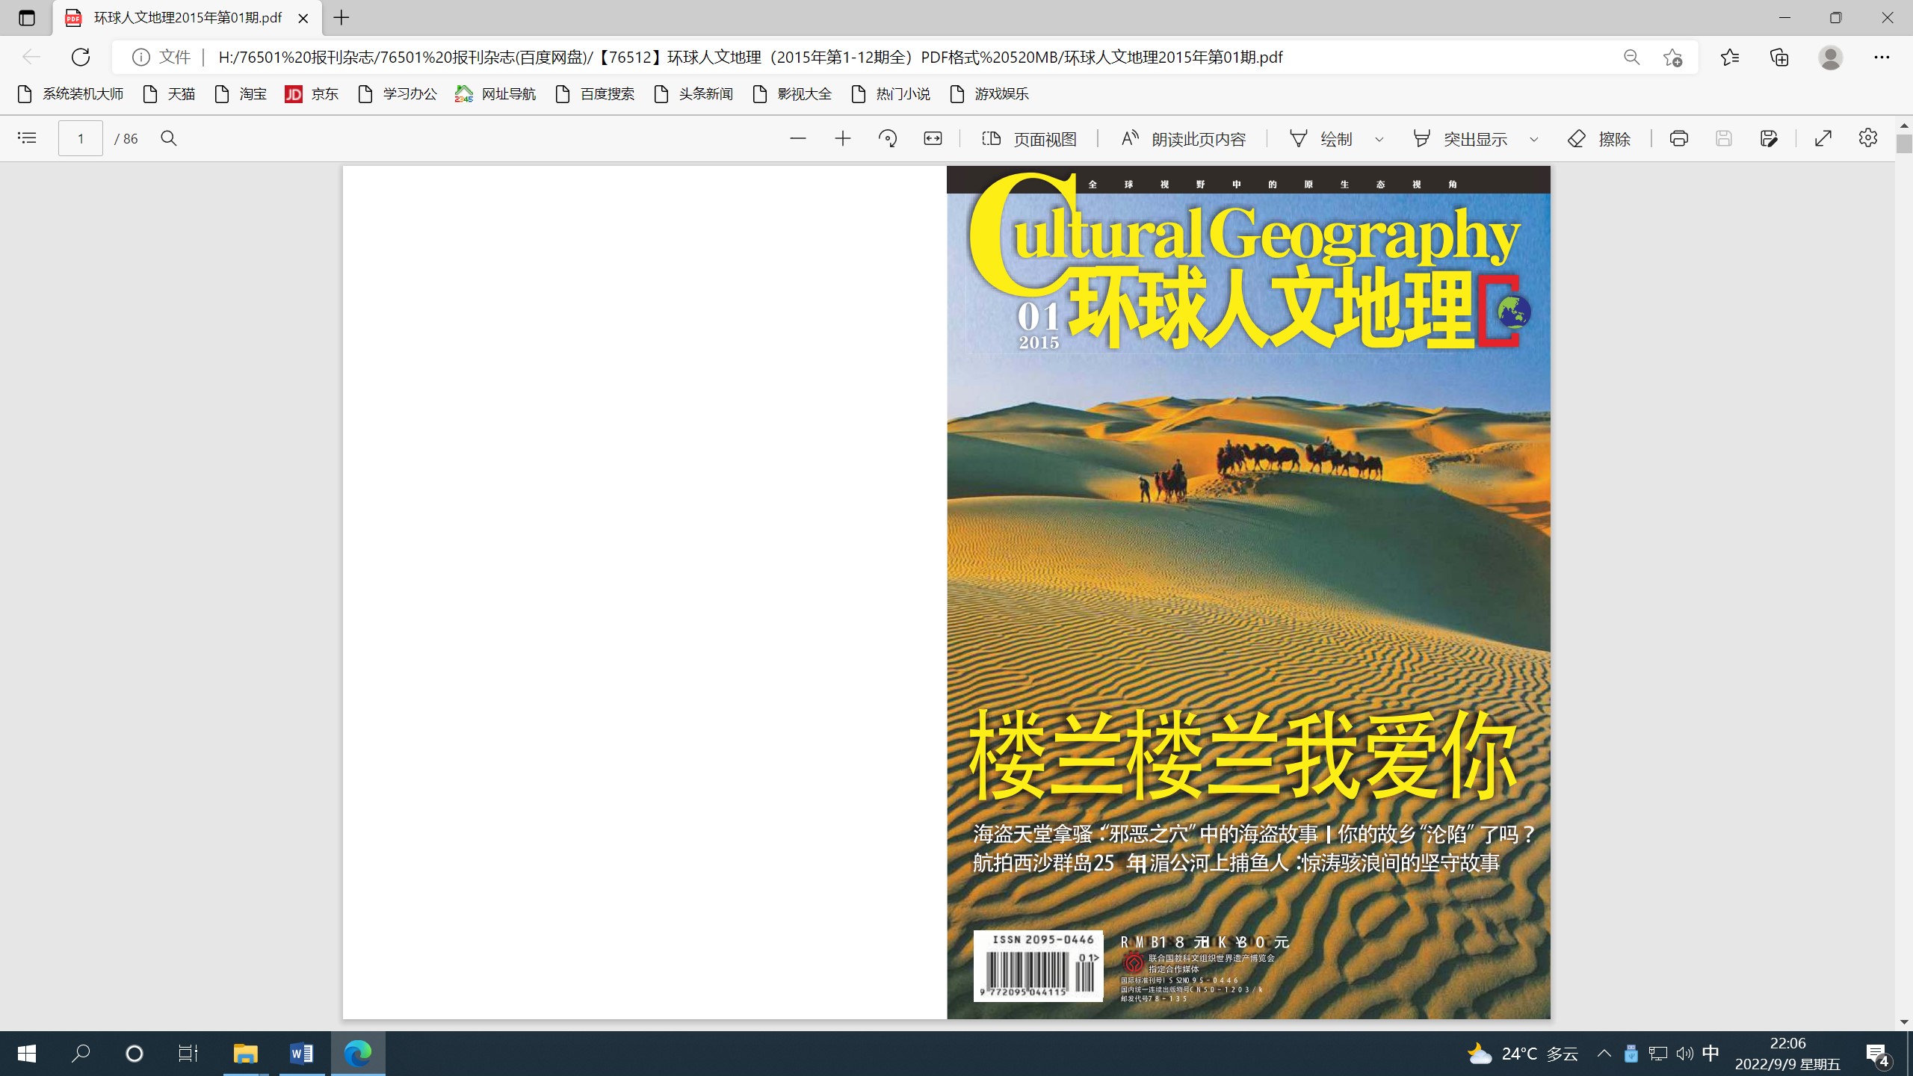
Task: Click the browser back arrow
Action: (x=31, y=57)
